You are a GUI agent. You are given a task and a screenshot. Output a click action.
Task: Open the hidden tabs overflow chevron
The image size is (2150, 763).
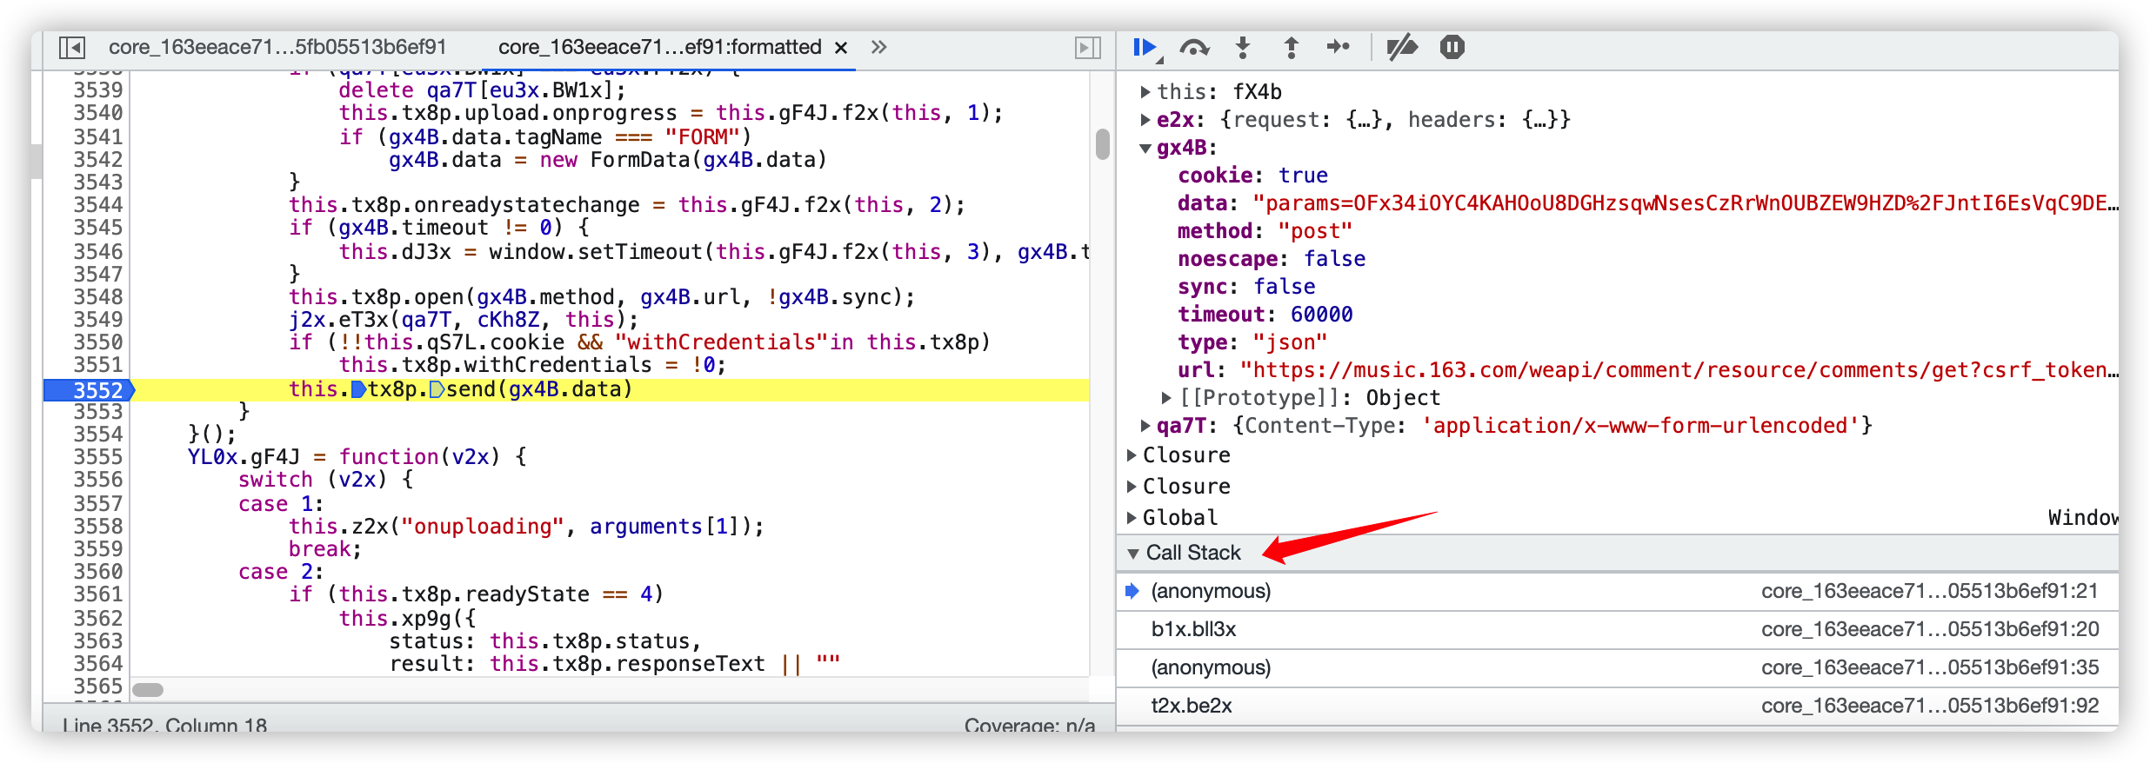pos(878,47)
